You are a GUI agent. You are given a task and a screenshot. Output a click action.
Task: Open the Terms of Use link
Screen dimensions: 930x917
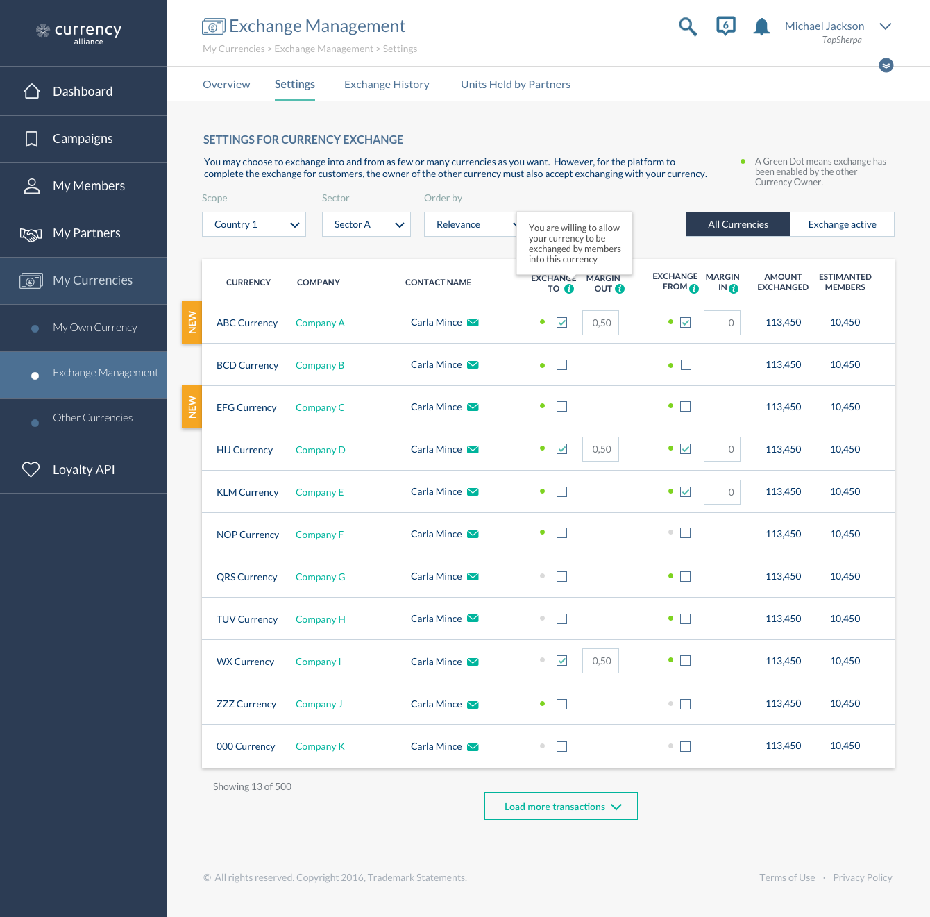[x=787, y=877]
